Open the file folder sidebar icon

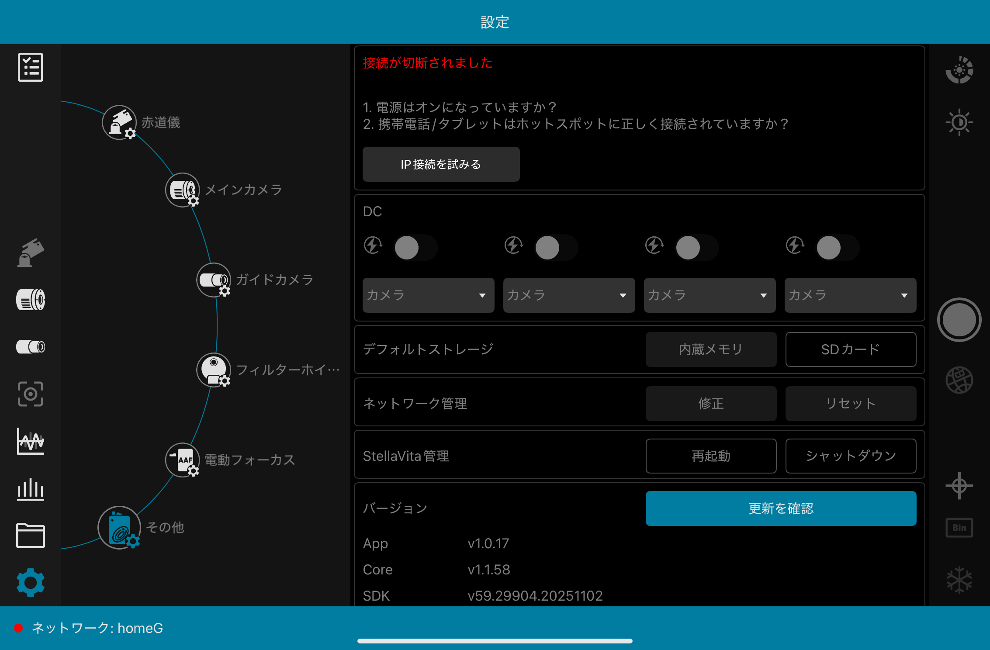point(31,536)
